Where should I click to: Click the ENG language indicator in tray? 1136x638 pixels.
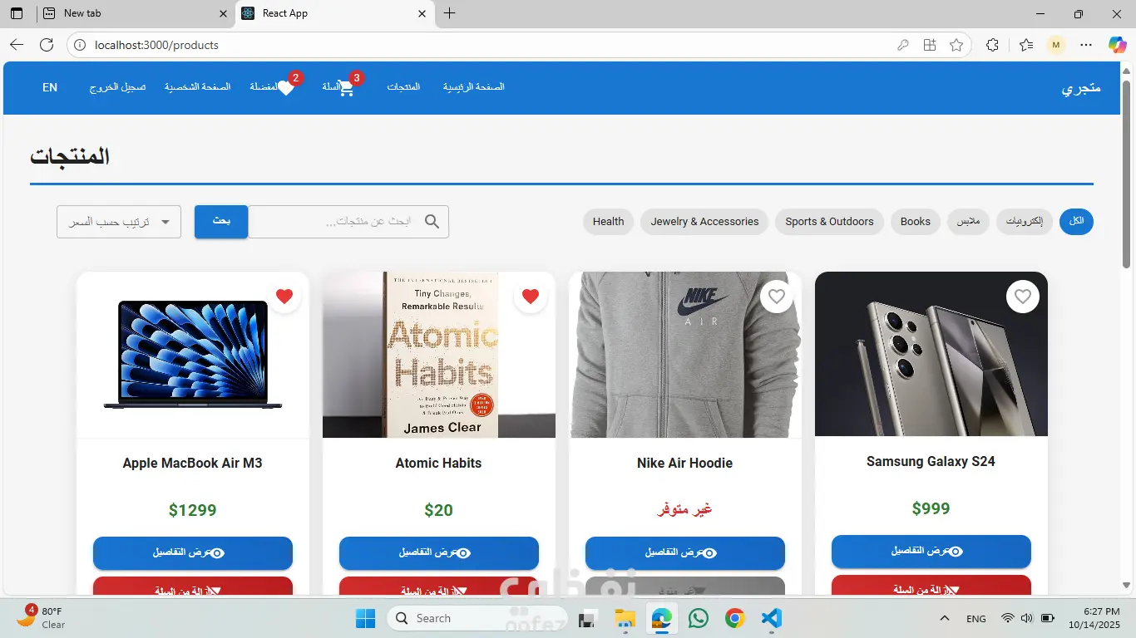point(976,618)
